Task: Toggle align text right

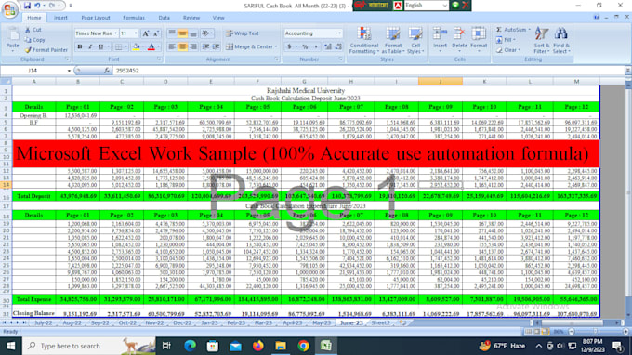Action: pyautogui.click(x=193, y=46)
